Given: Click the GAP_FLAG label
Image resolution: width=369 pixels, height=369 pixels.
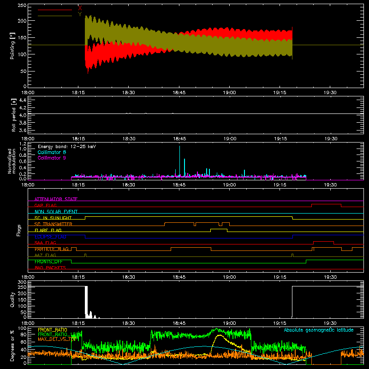Looking at the screenshot, I should 45,205.
